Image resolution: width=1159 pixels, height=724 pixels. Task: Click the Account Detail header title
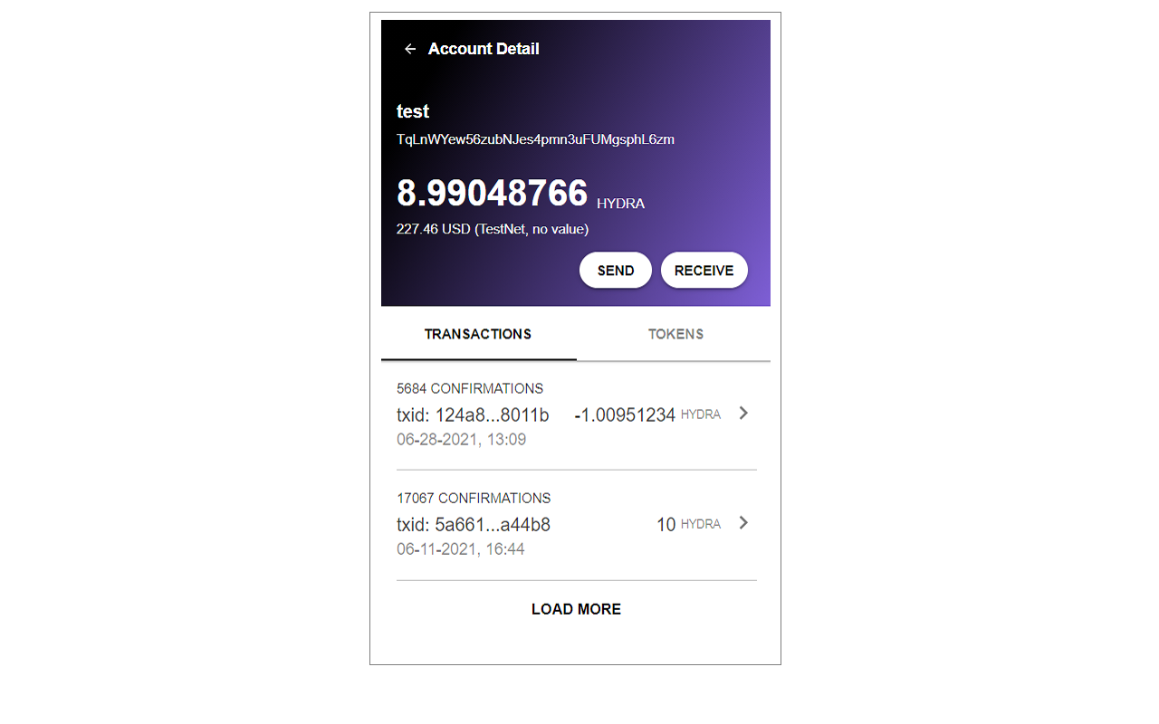(x=484, y=49)
